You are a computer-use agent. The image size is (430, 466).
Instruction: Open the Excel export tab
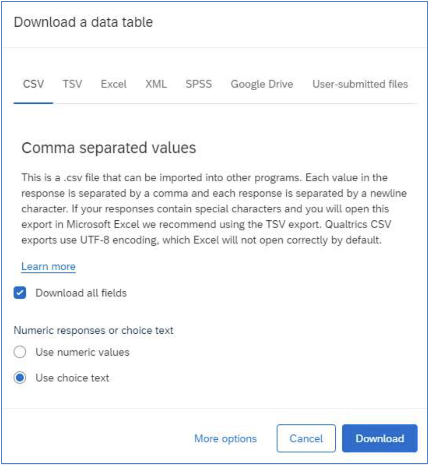pyautogui.click(x=114, y=84)
